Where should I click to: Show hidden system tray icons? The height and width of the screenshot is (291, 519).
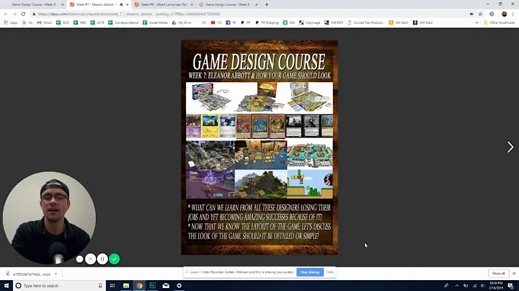point(457,285)
